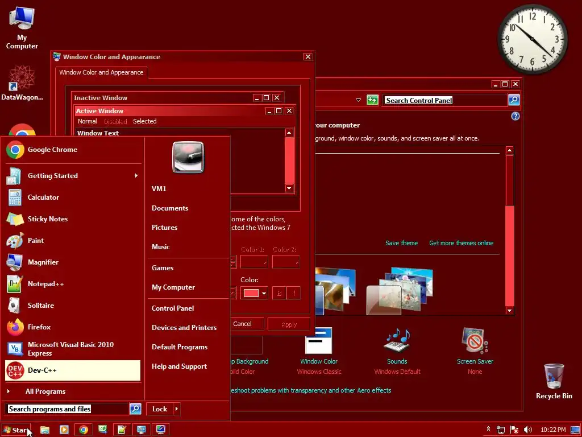Open Window Color settings icon in Personalization
Viewport: 582px width, 437px height.
pos(318,340)
